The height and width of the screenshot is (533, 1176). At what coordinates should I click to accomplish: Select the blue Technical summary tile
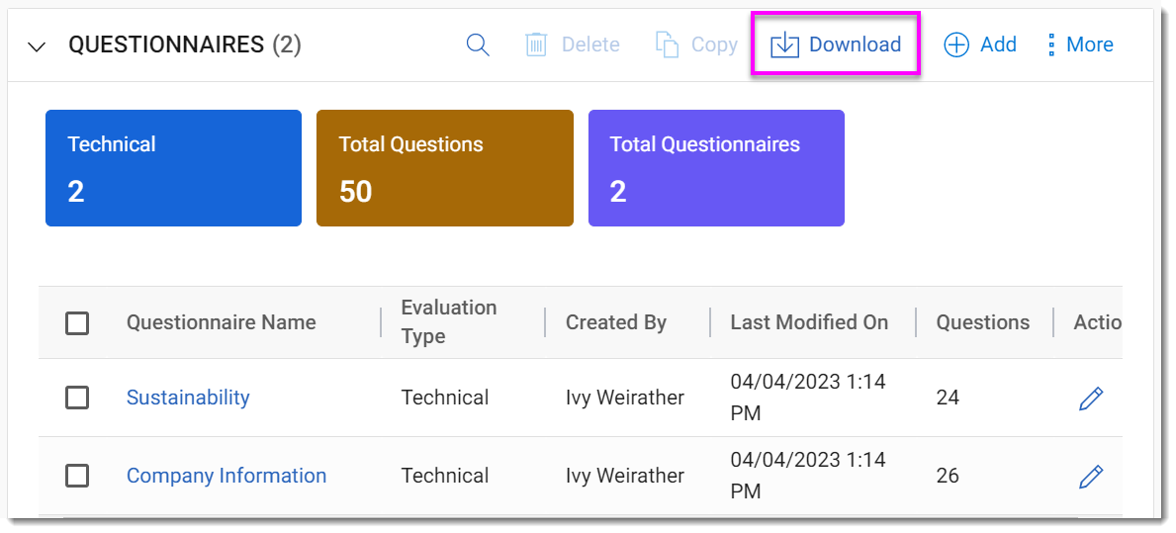point(173,168)
